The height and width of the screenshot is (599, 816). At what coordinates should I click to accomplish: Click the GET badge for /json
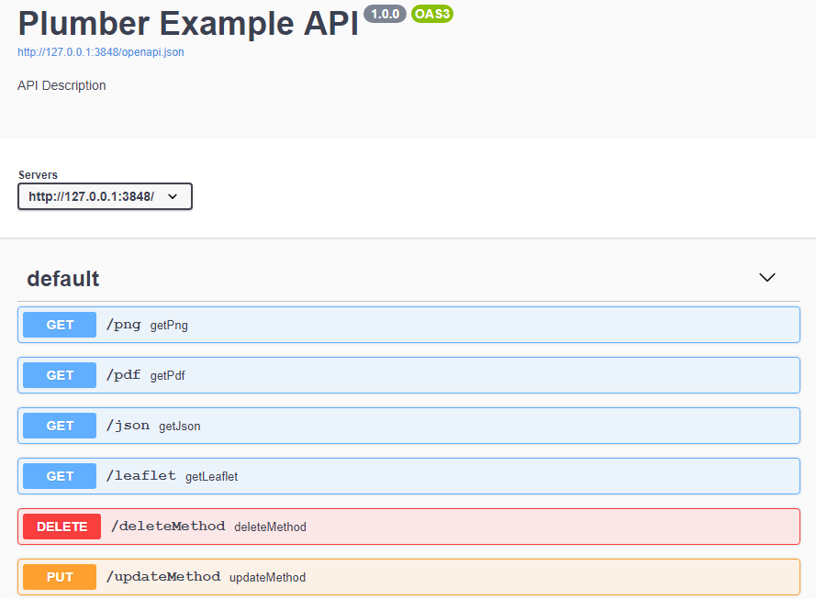60,426
